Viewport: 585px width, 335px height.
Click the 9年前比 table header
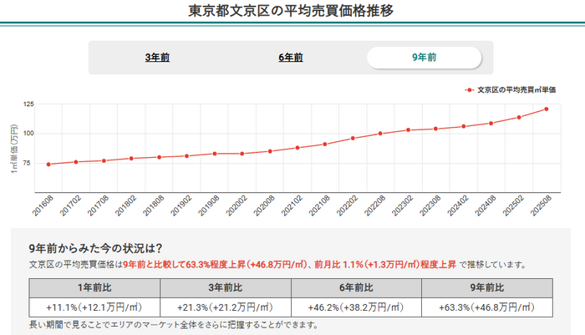(x=487, y=287)
